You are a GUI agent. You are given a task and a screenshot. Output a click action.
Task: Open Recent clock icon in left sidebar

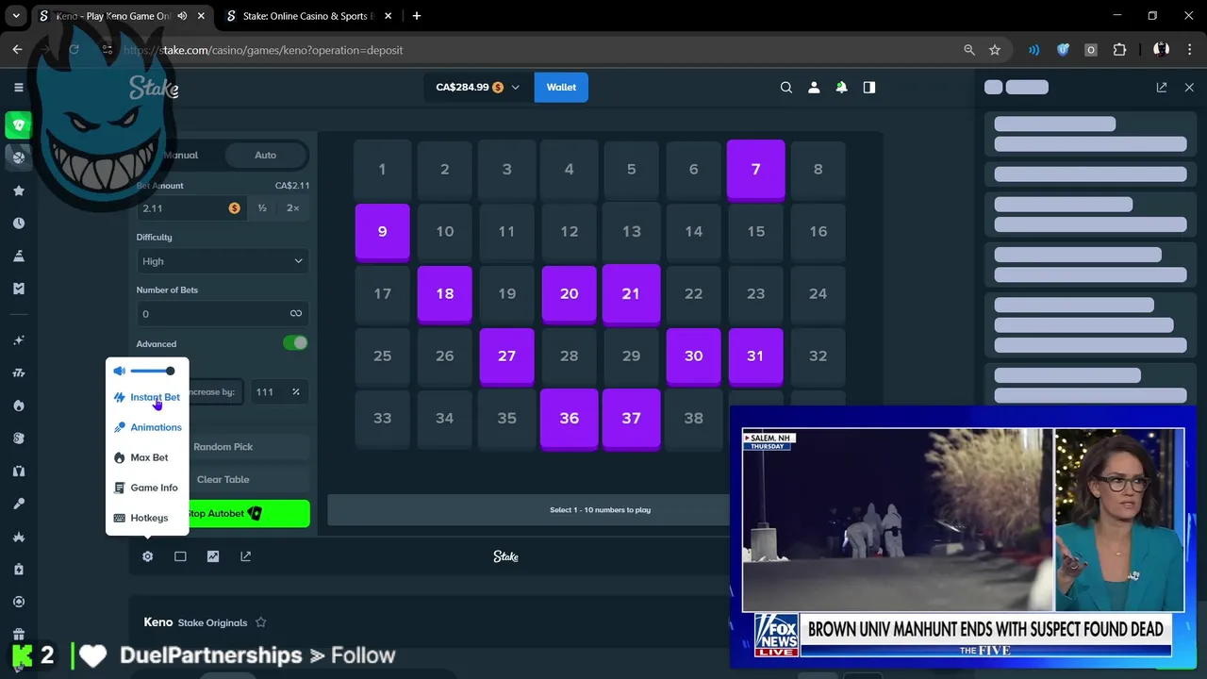coord(18,224)
